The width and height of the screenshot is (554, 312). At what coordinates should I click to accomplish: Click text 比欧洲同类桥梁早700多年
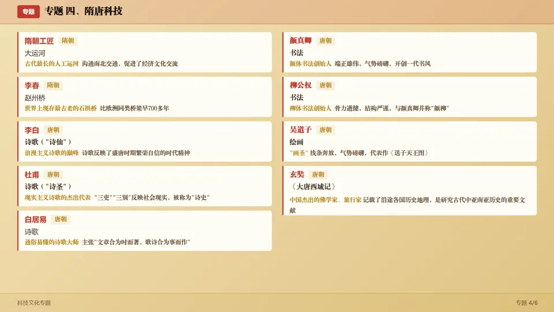135,108
